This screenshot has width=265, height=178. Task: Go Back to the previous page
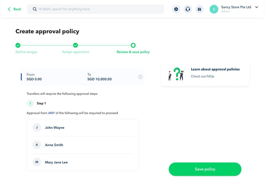tap(15, 9)
